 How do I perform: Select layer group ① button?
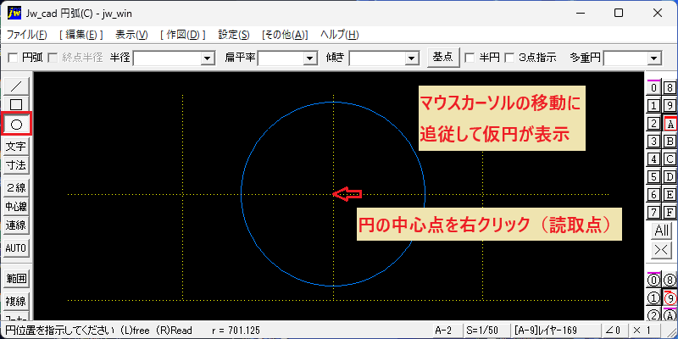653,298
